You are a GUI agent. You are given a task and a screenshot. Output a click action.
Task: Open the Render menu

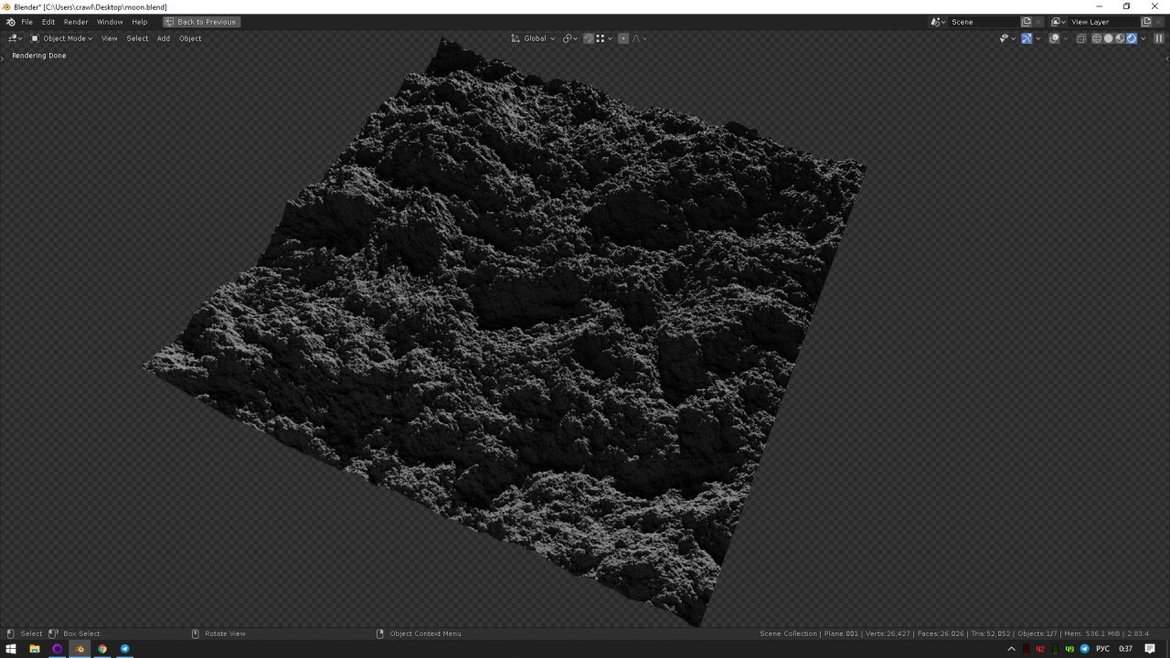tap(76, 22)
